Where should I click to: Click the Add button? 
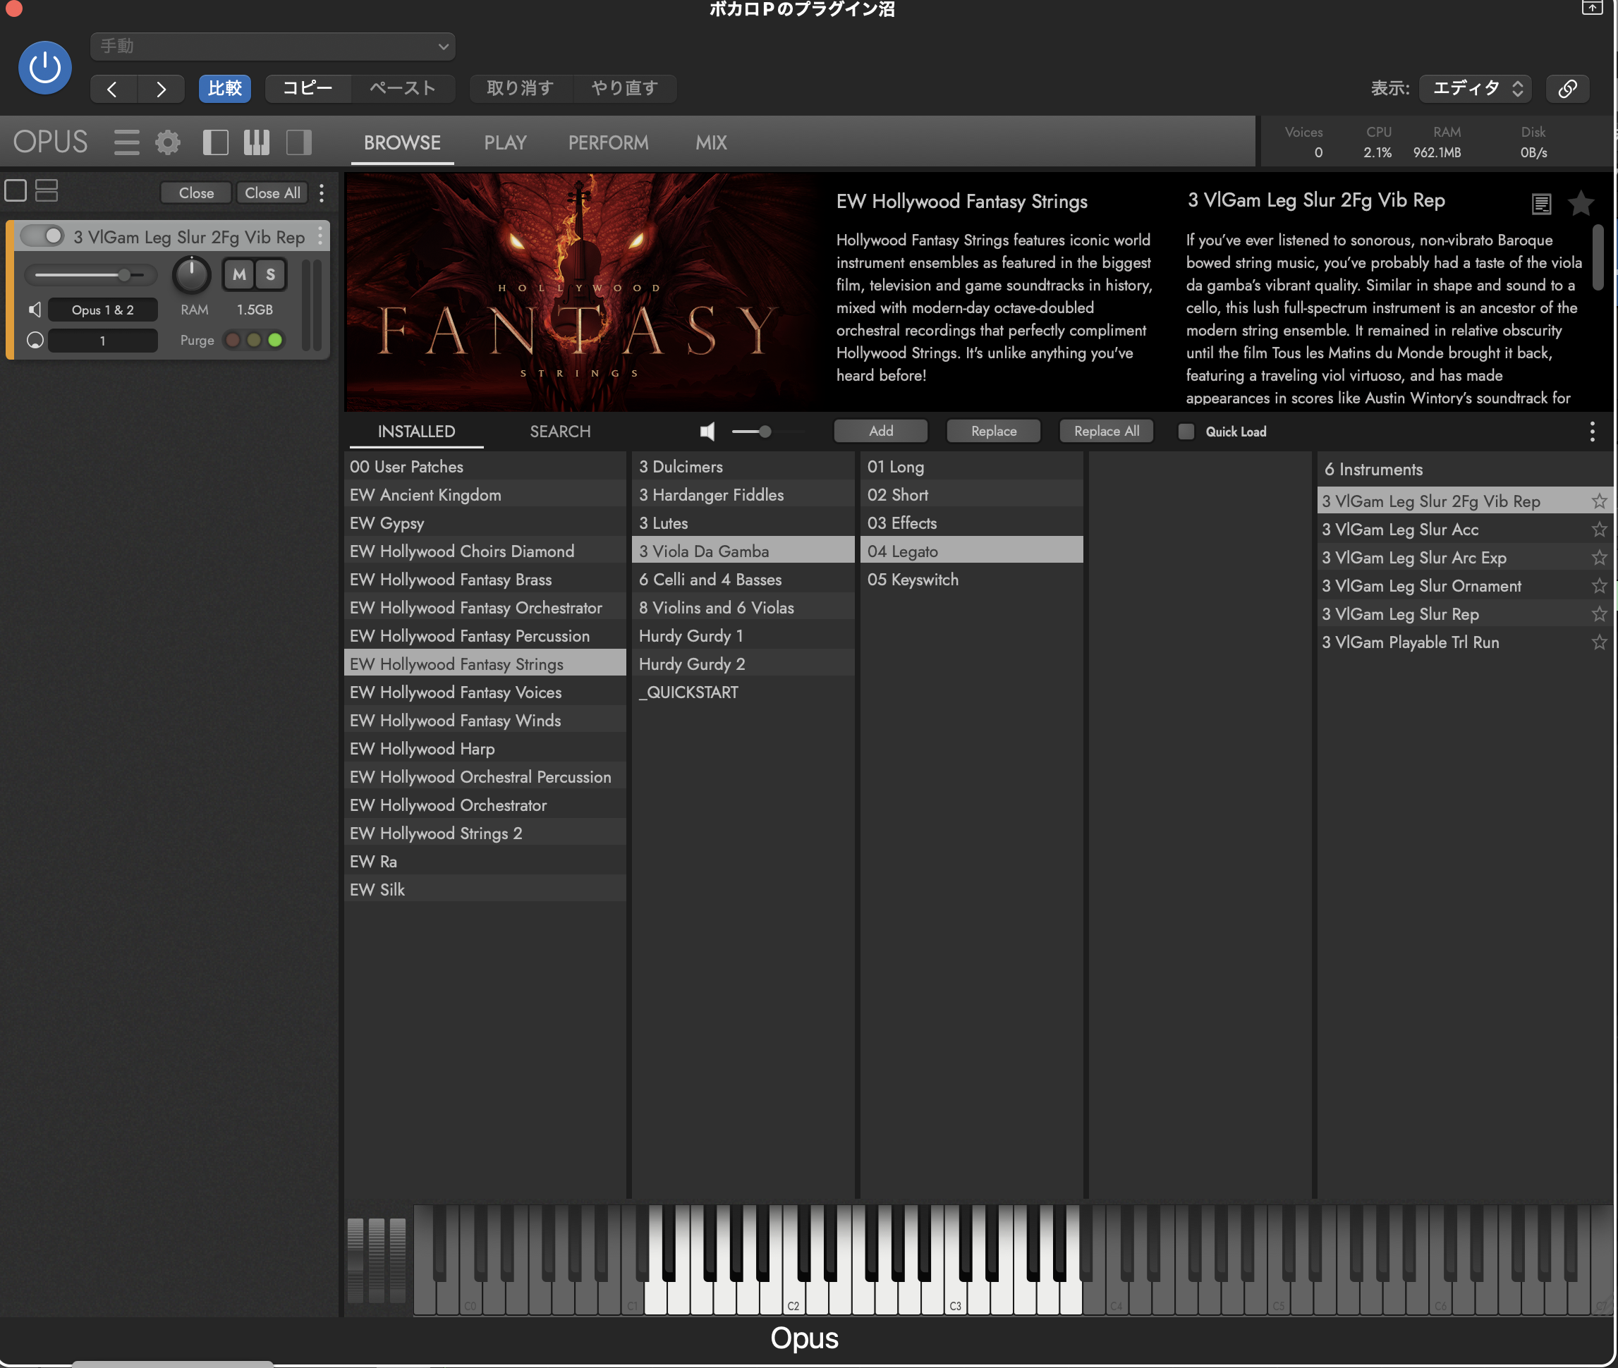tap(881, 431)
